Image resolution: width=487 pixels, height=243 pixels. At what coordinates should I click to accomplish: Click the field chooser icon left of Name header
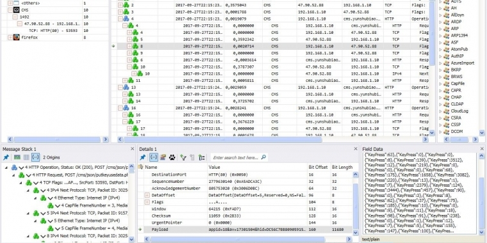[x=141, y=167]
